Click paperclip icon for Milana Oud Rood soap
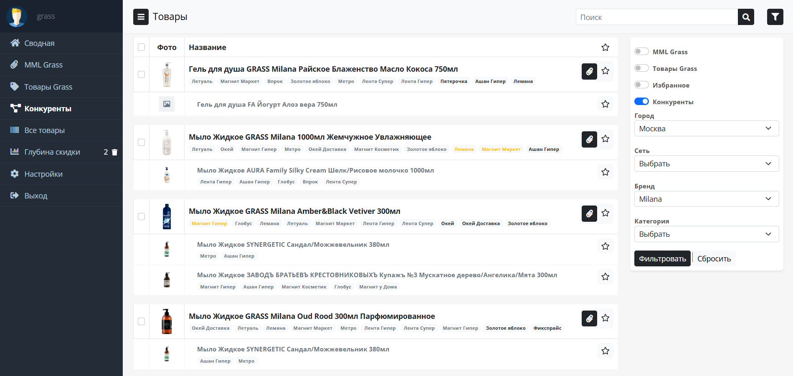 click(x=589, y=318)
